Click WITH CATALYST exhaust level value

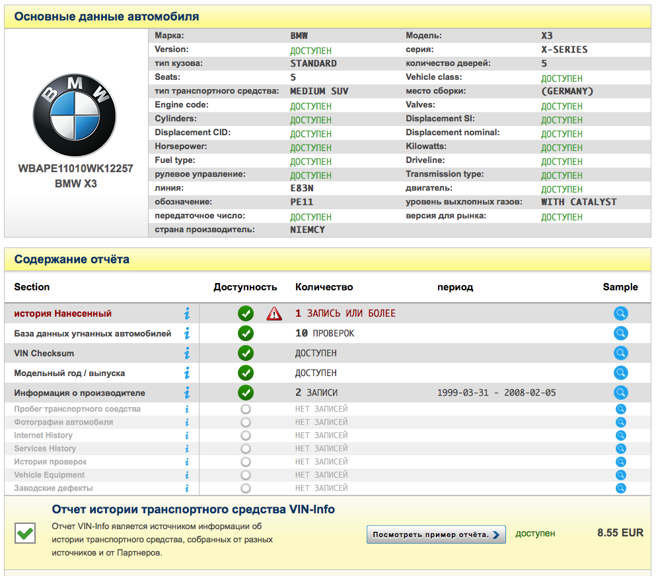pos(579,202)
